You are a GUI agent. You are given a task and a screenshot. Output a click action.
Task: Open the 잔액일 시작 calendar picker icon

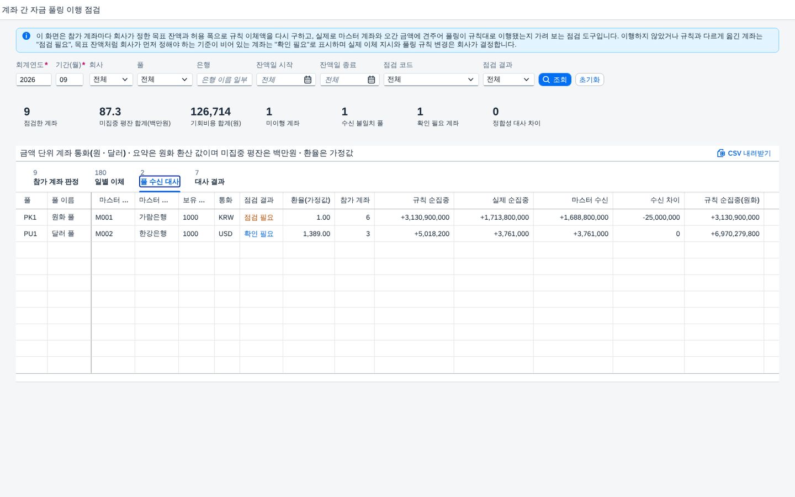pyautogui.click(x=308, y=80)
